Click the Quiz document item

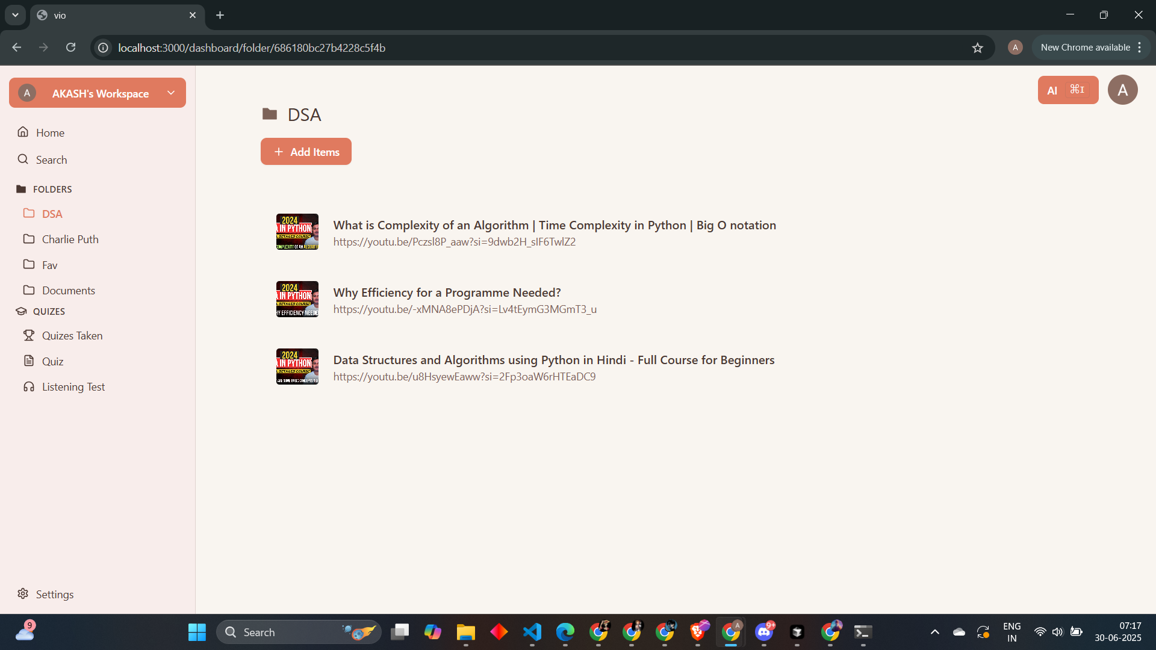click(52, 361)
